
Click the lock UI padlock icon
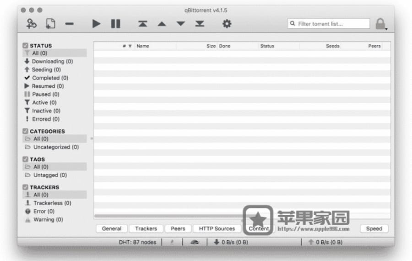click(x=380, y=24)
